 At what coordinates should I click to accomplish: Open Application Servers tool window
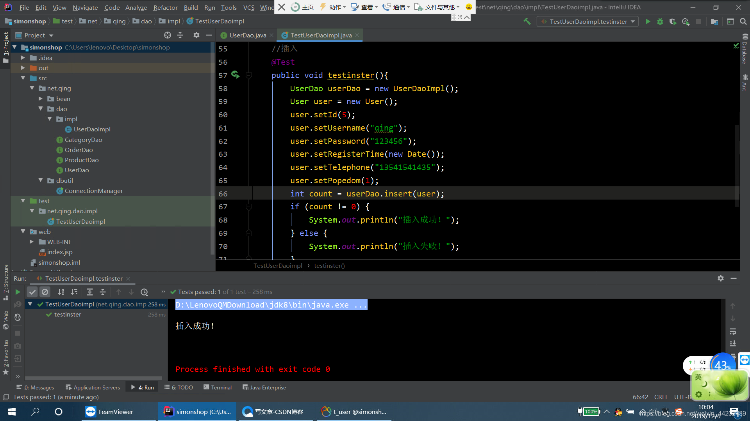[x=93, y=387]
